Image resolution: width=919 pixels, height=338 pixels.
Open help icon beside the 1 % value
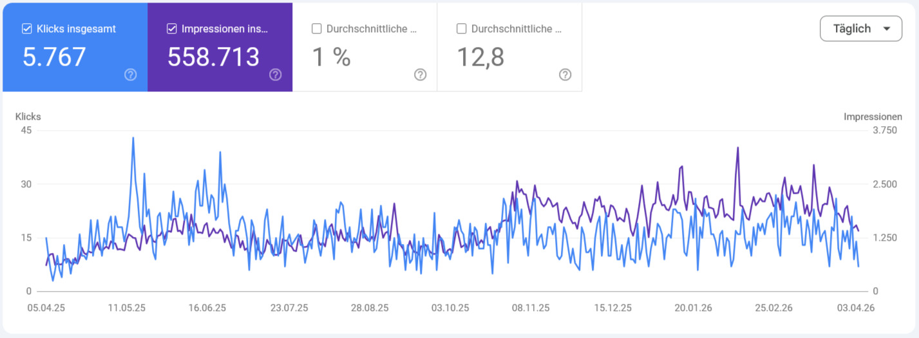[x=420, y=75]
